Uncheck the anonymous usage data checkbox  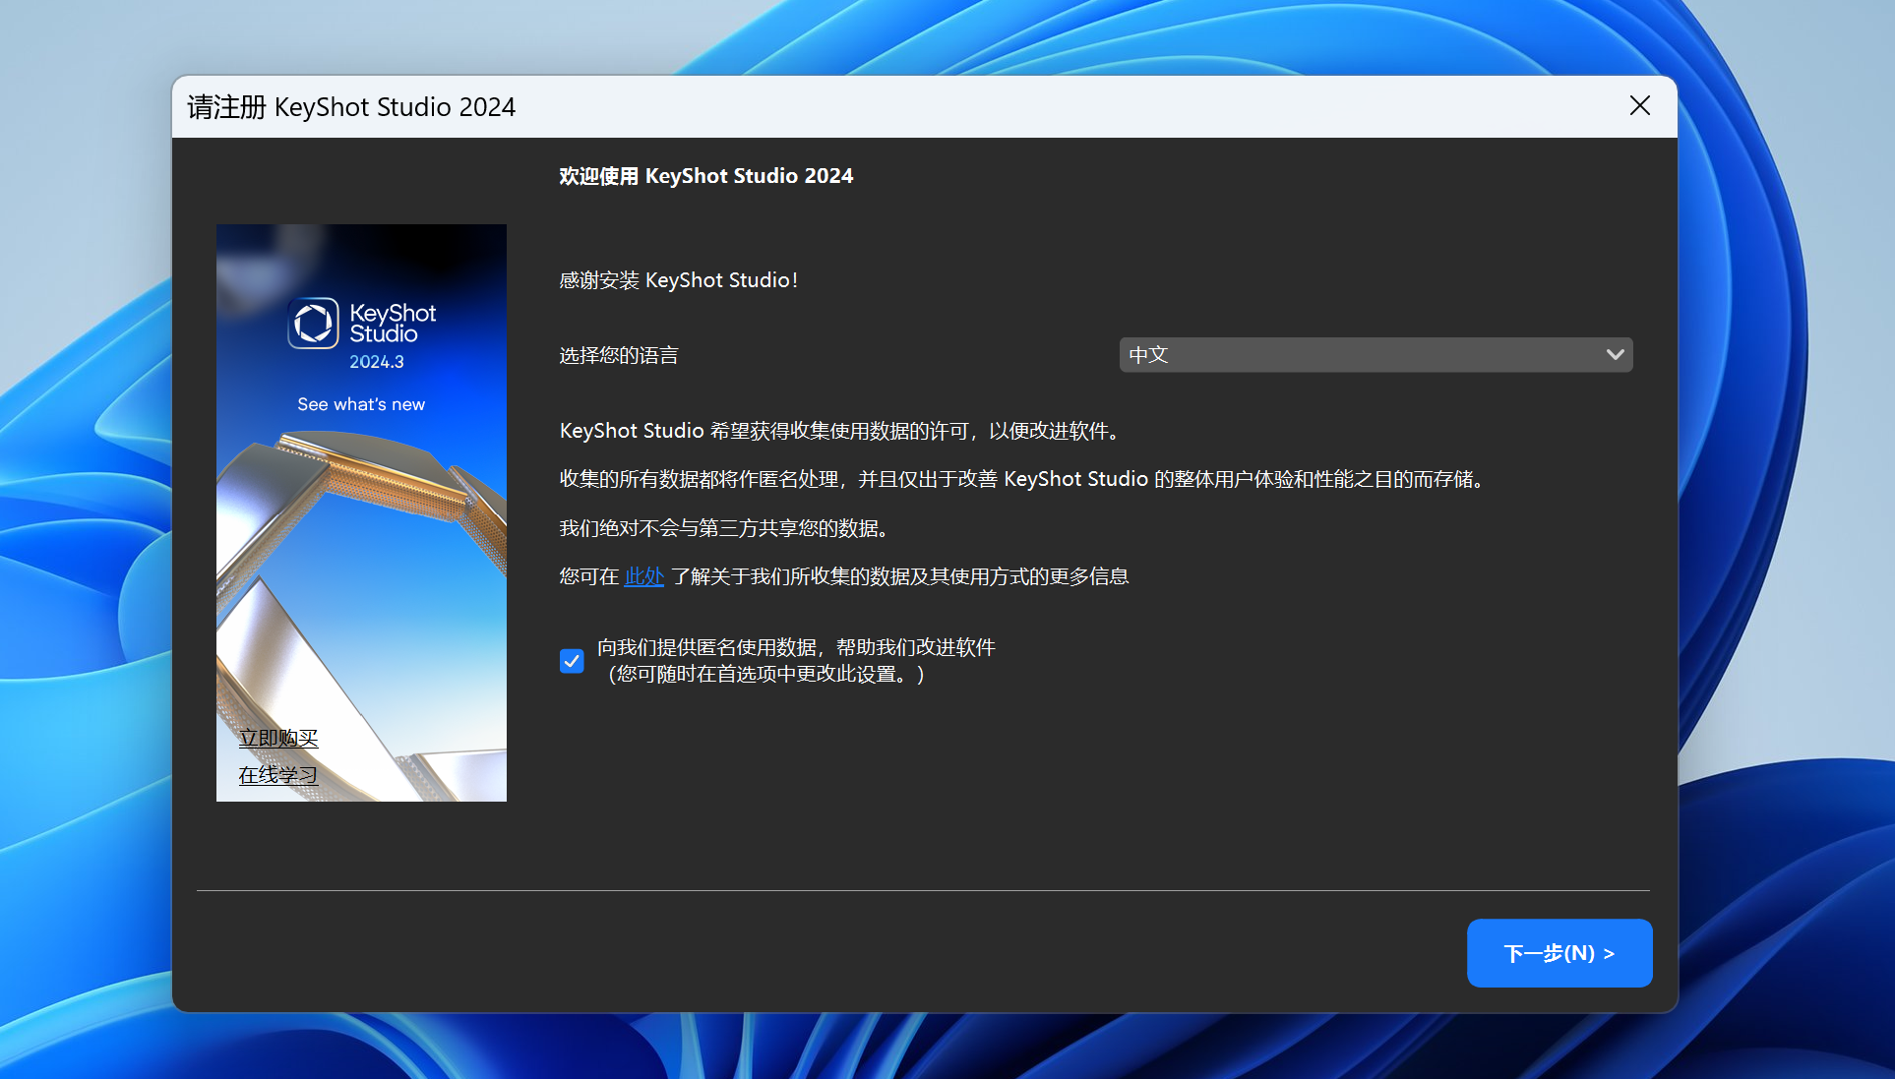(572, 661)
